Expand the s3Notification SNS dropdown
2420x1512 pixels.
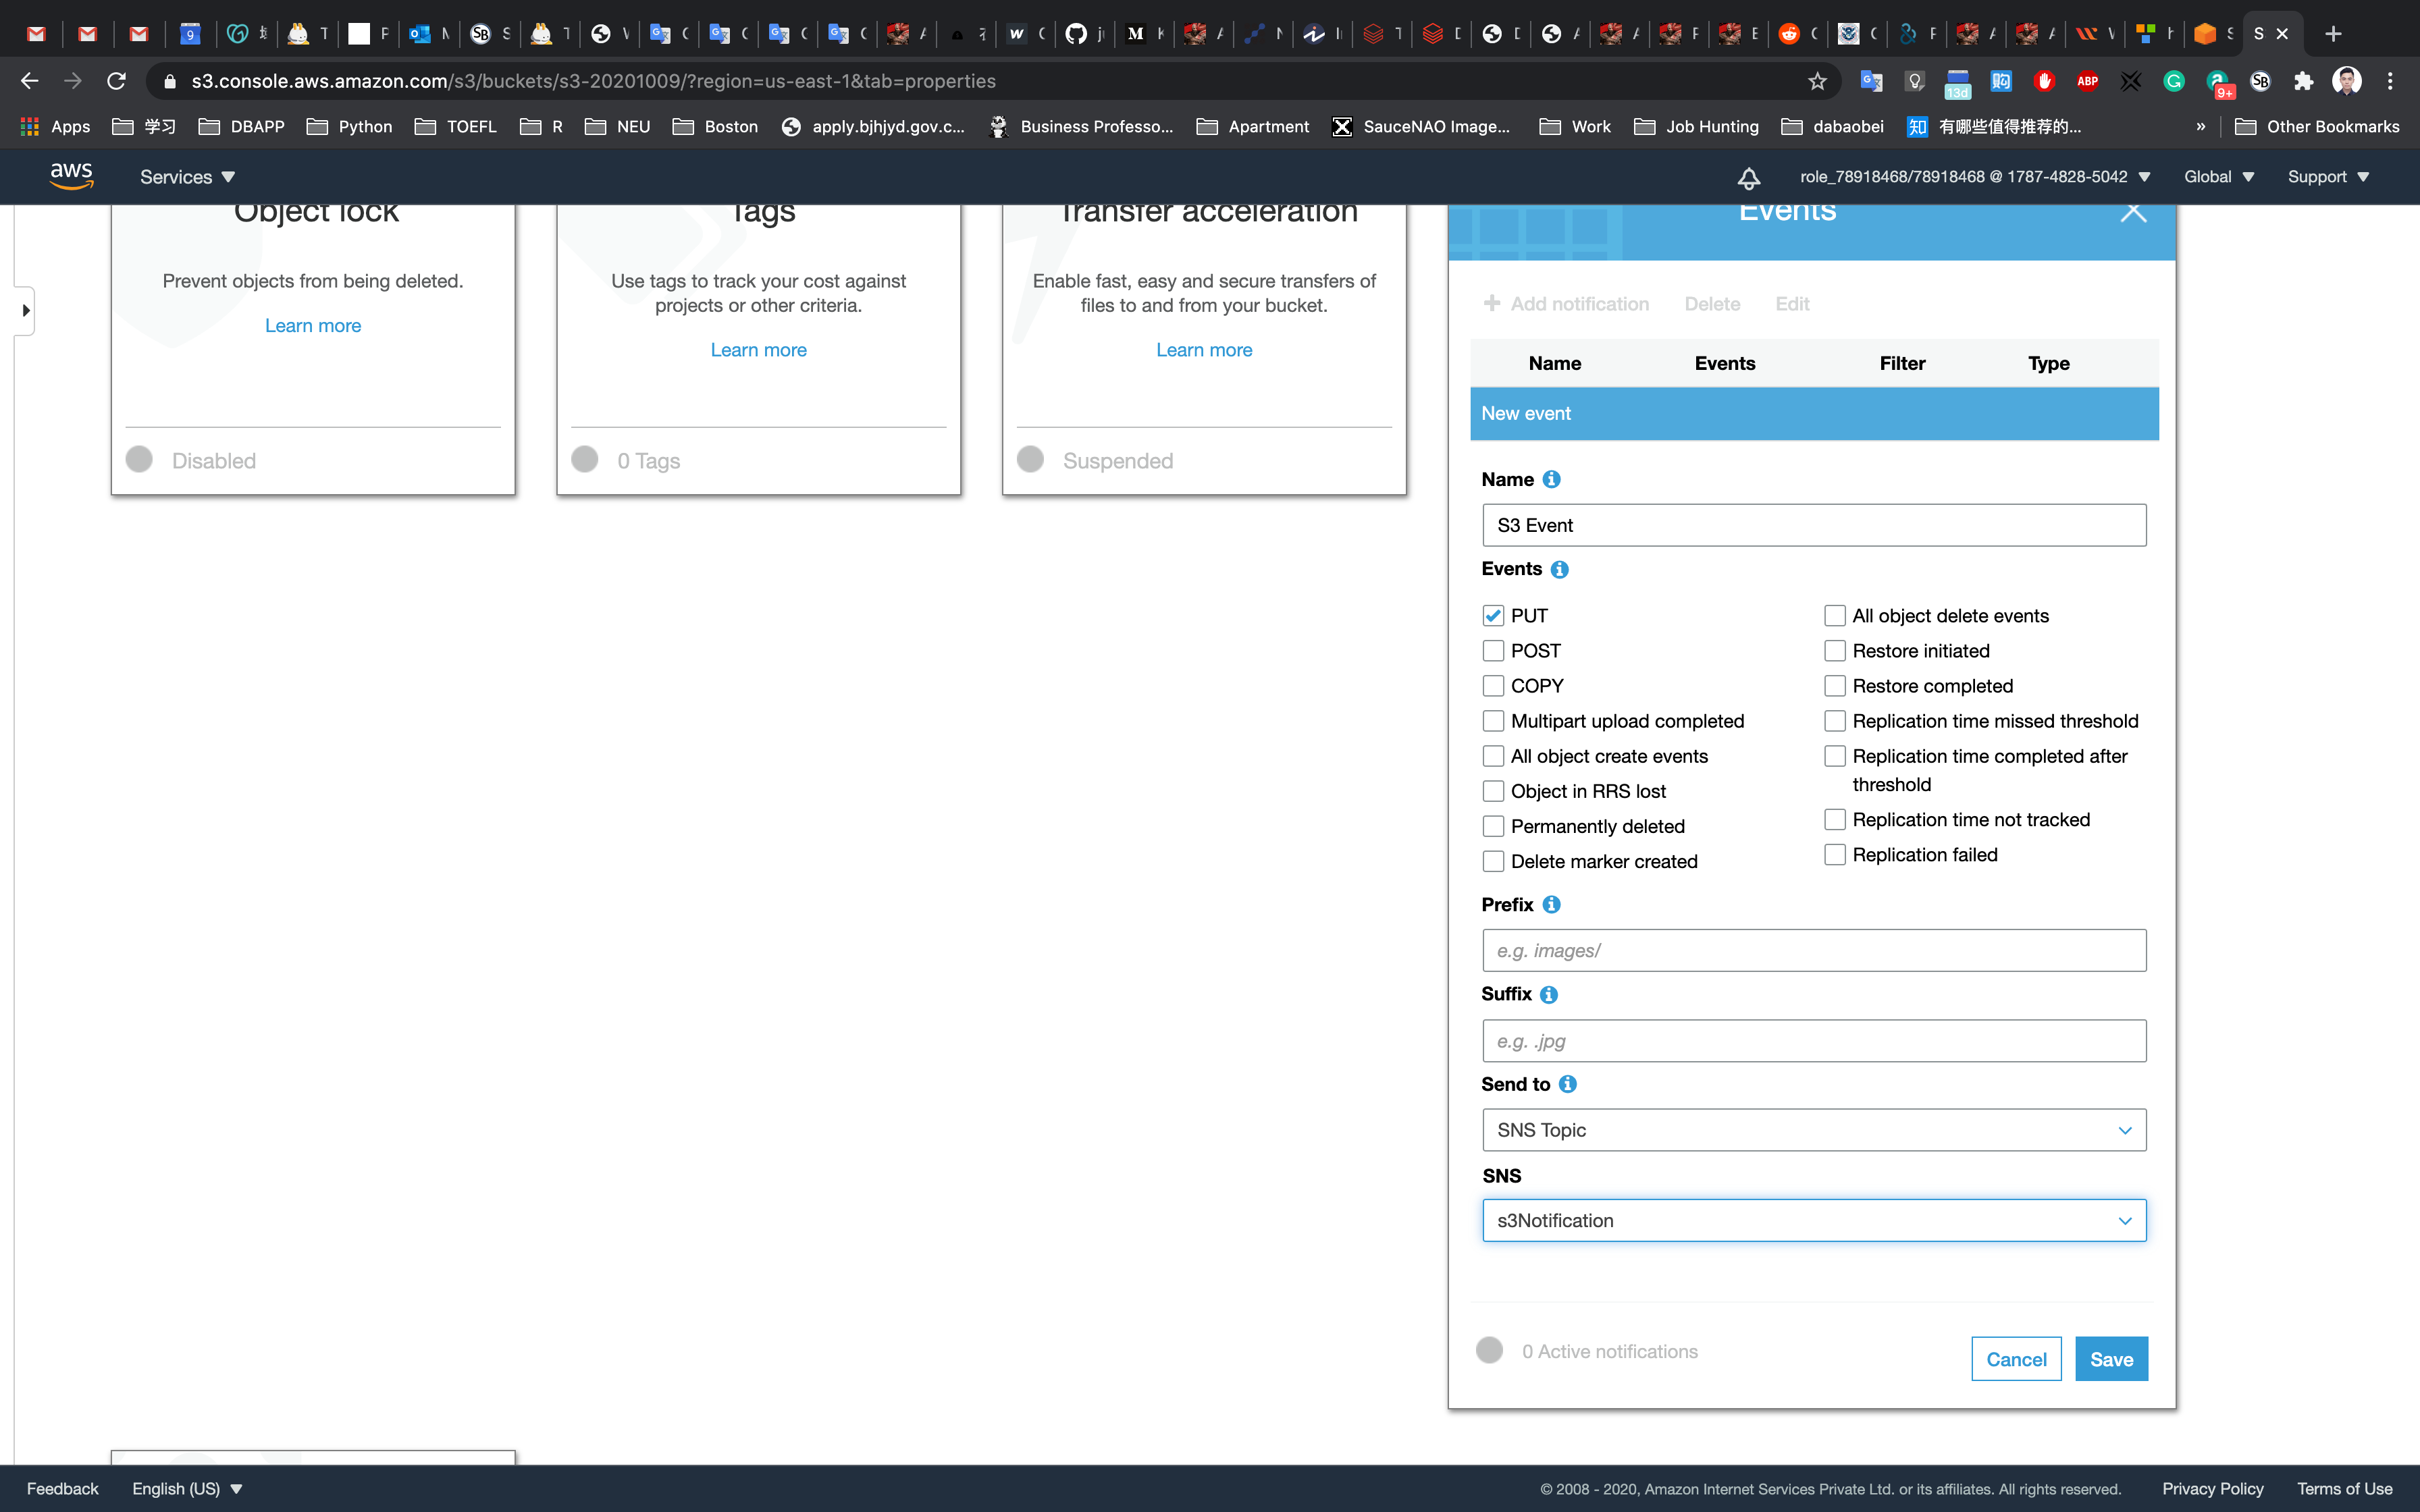coord(1813,1220)
